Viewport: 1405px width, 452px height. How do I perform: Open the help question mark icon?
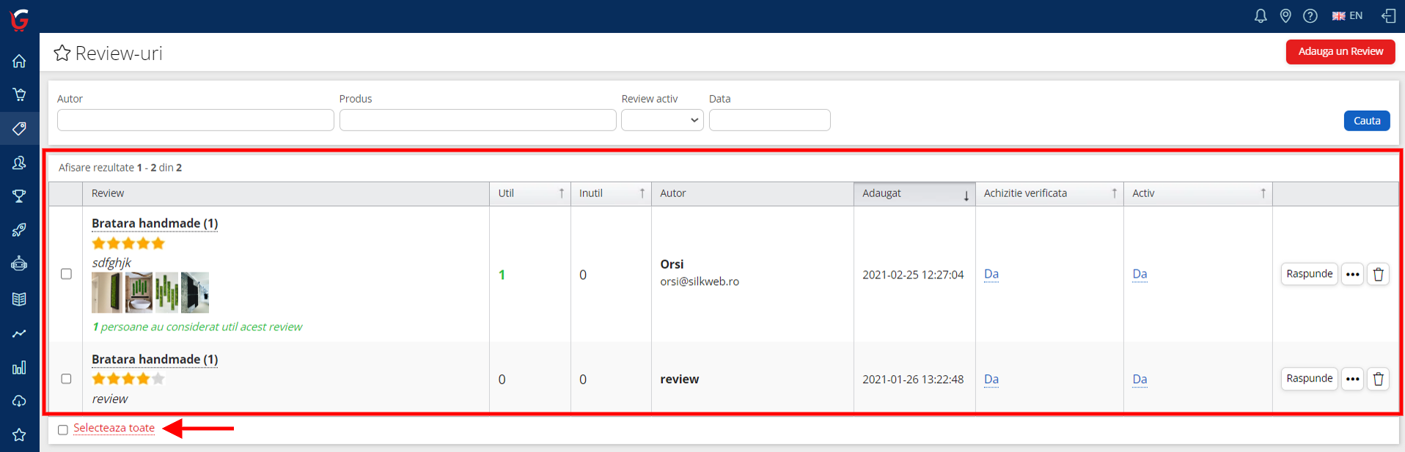coord(1310,16)
